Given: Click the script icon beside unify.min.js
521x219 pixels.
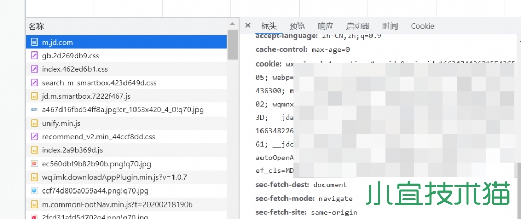Looking at the screenshot, I should click(34, 123).
